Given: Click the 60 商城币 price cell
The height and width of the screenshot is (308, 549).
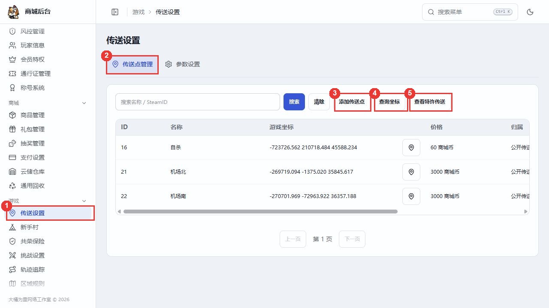Looking at the screenshot, I should point(442,148).
